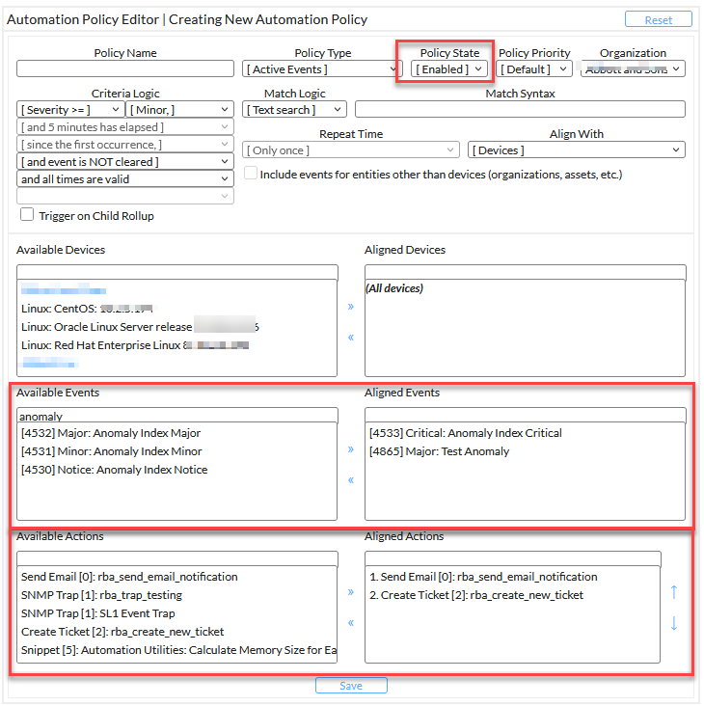The image size is (704, 706).
Task: Move aligned action up with up arrow
Action: click(673, 591)
